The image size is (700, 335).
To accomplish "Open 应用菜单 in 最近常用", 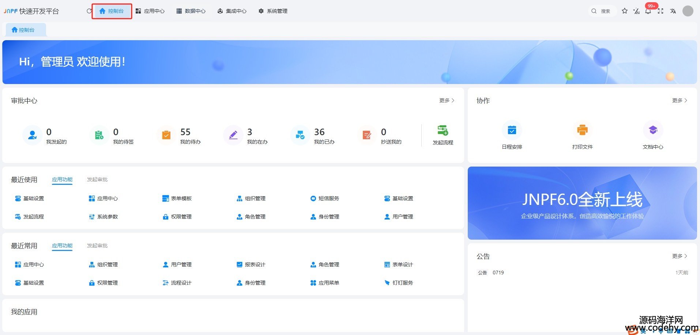I will (325, 283).
